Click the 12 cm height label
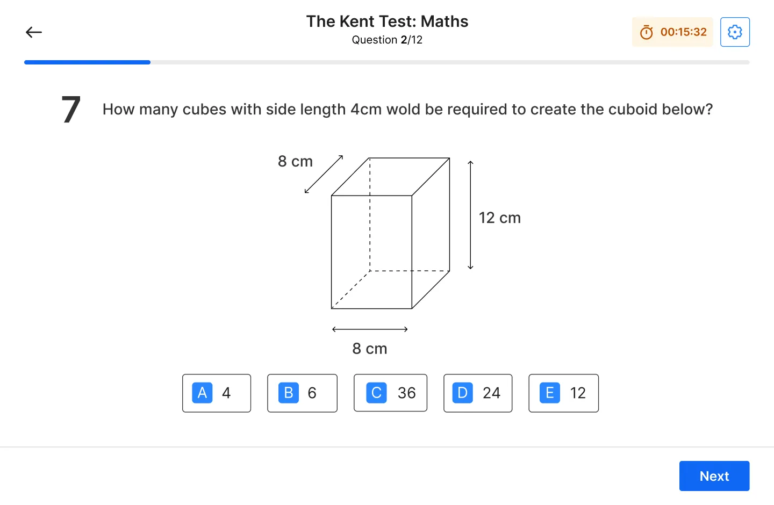The width and height of the screenshot is (774, 505). click(x=500, y=218)
